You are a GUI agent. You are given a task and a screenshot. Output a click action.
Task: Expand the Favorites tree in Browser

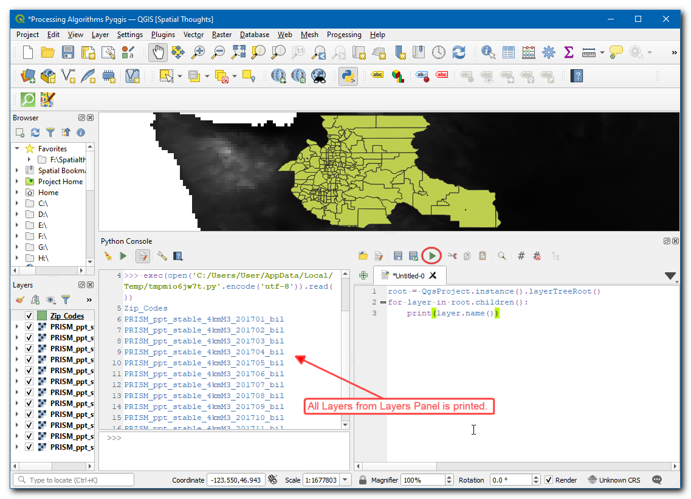tap(17, 148)
